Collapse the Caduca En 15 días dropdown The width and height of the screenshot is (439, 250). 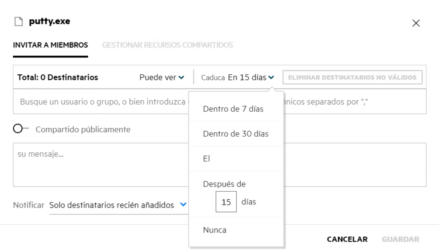click(x=251, y=77)
